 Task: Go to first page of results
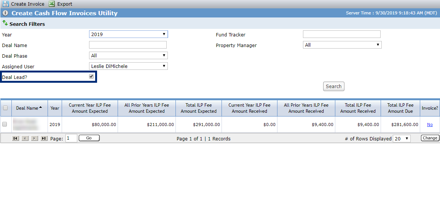(16, 138)
